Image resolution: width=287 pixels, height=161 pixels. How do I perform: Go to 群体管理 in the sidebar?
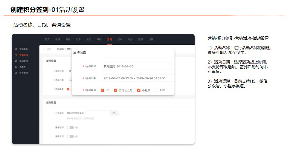[24, 73]
